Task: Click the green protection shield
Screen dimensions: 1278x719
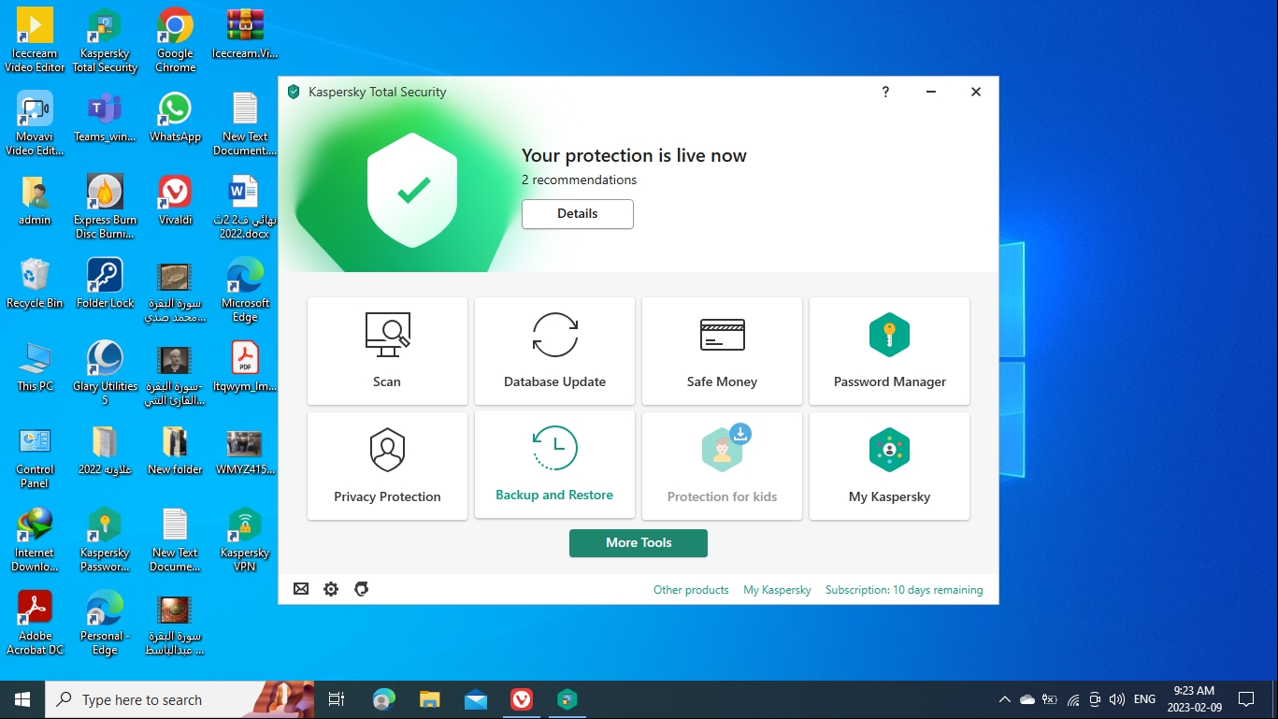Action: [413, 192]
